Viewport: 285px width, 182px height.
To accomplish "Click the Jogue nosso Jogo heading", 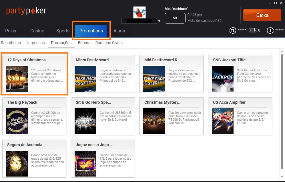I will 95,145.
